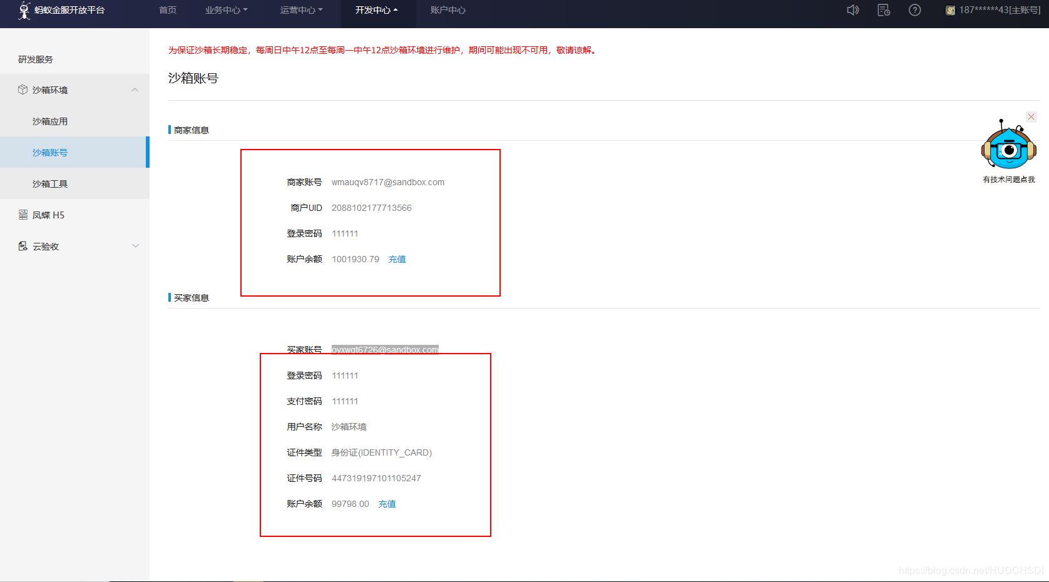Open the operation records icon in top bar
The width and height of the screenshot is (1049, 582).
[x=883, y=9]
